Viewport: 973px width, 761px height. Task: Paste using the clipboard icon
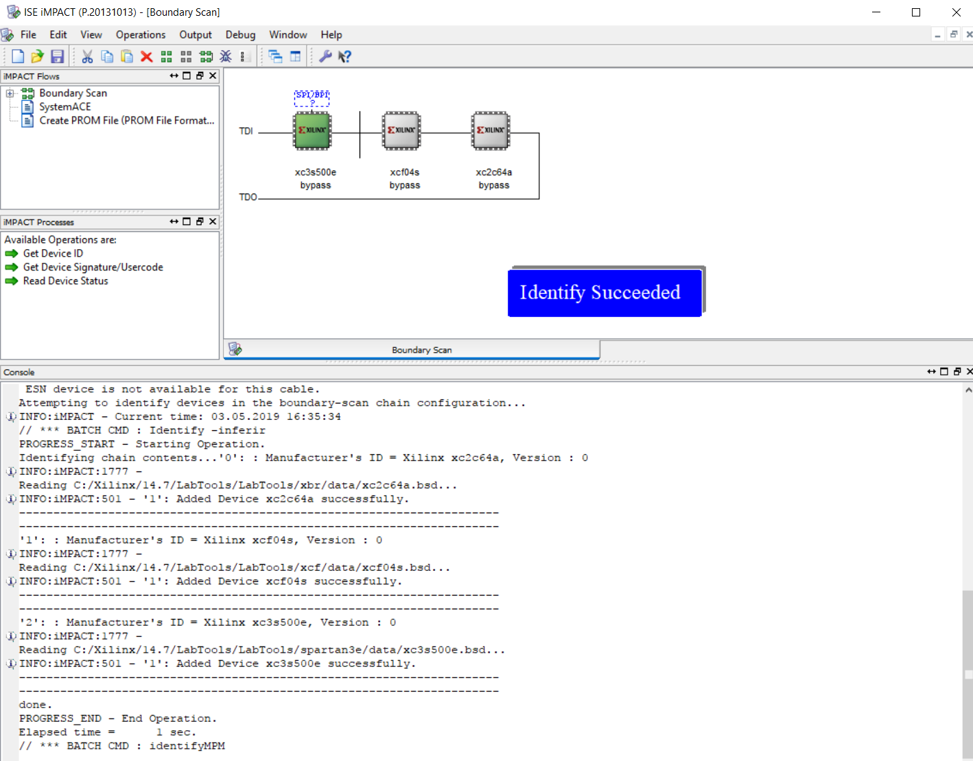click(x=127, y=56)
